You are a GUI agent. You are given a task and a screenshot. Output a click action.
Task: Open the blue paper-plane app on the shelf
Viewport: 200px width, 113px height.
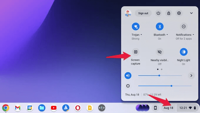(x=66, y=108)
